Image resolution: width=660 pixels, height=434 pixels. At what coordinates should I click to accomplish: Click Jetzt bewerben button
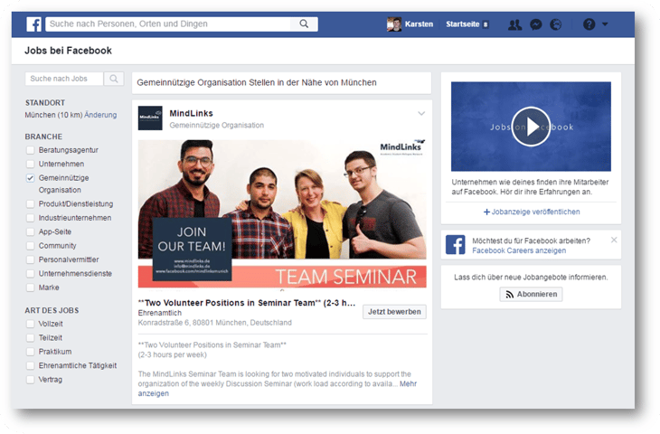(394, 312)
